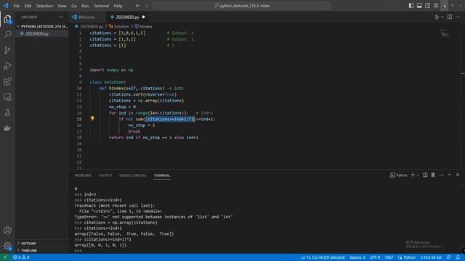The width and height of the screenshot is (465, 261).
Task: Open notifications bell in status bar
Action: point(458,257)
